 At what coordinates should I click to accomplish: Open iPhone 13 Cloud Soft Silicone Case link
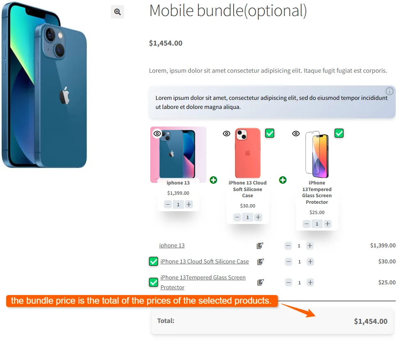(204, 261)
